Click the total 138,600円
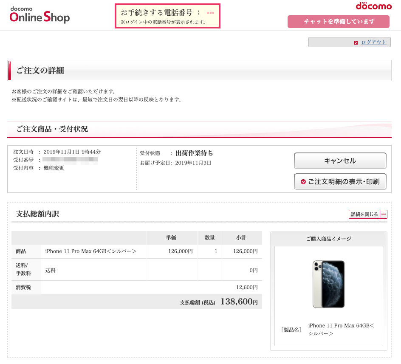Viewport: 401px width, 364px height. tap(239, 302)
